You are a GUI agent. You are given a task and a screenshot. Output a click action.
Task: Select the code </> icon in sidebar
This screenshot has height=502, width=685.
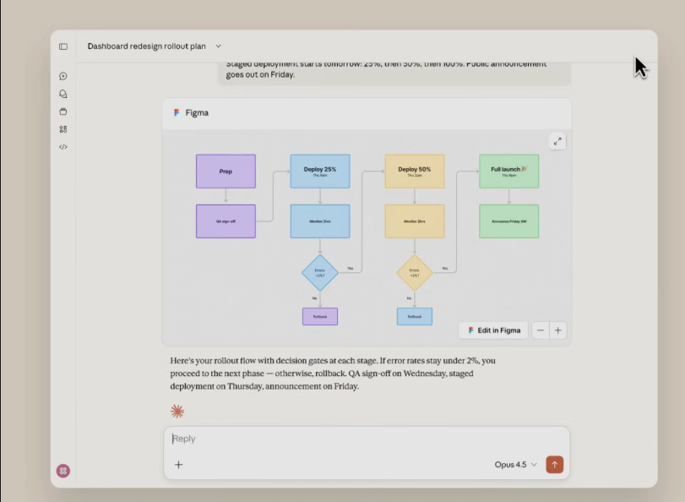[x=63, y=146]
